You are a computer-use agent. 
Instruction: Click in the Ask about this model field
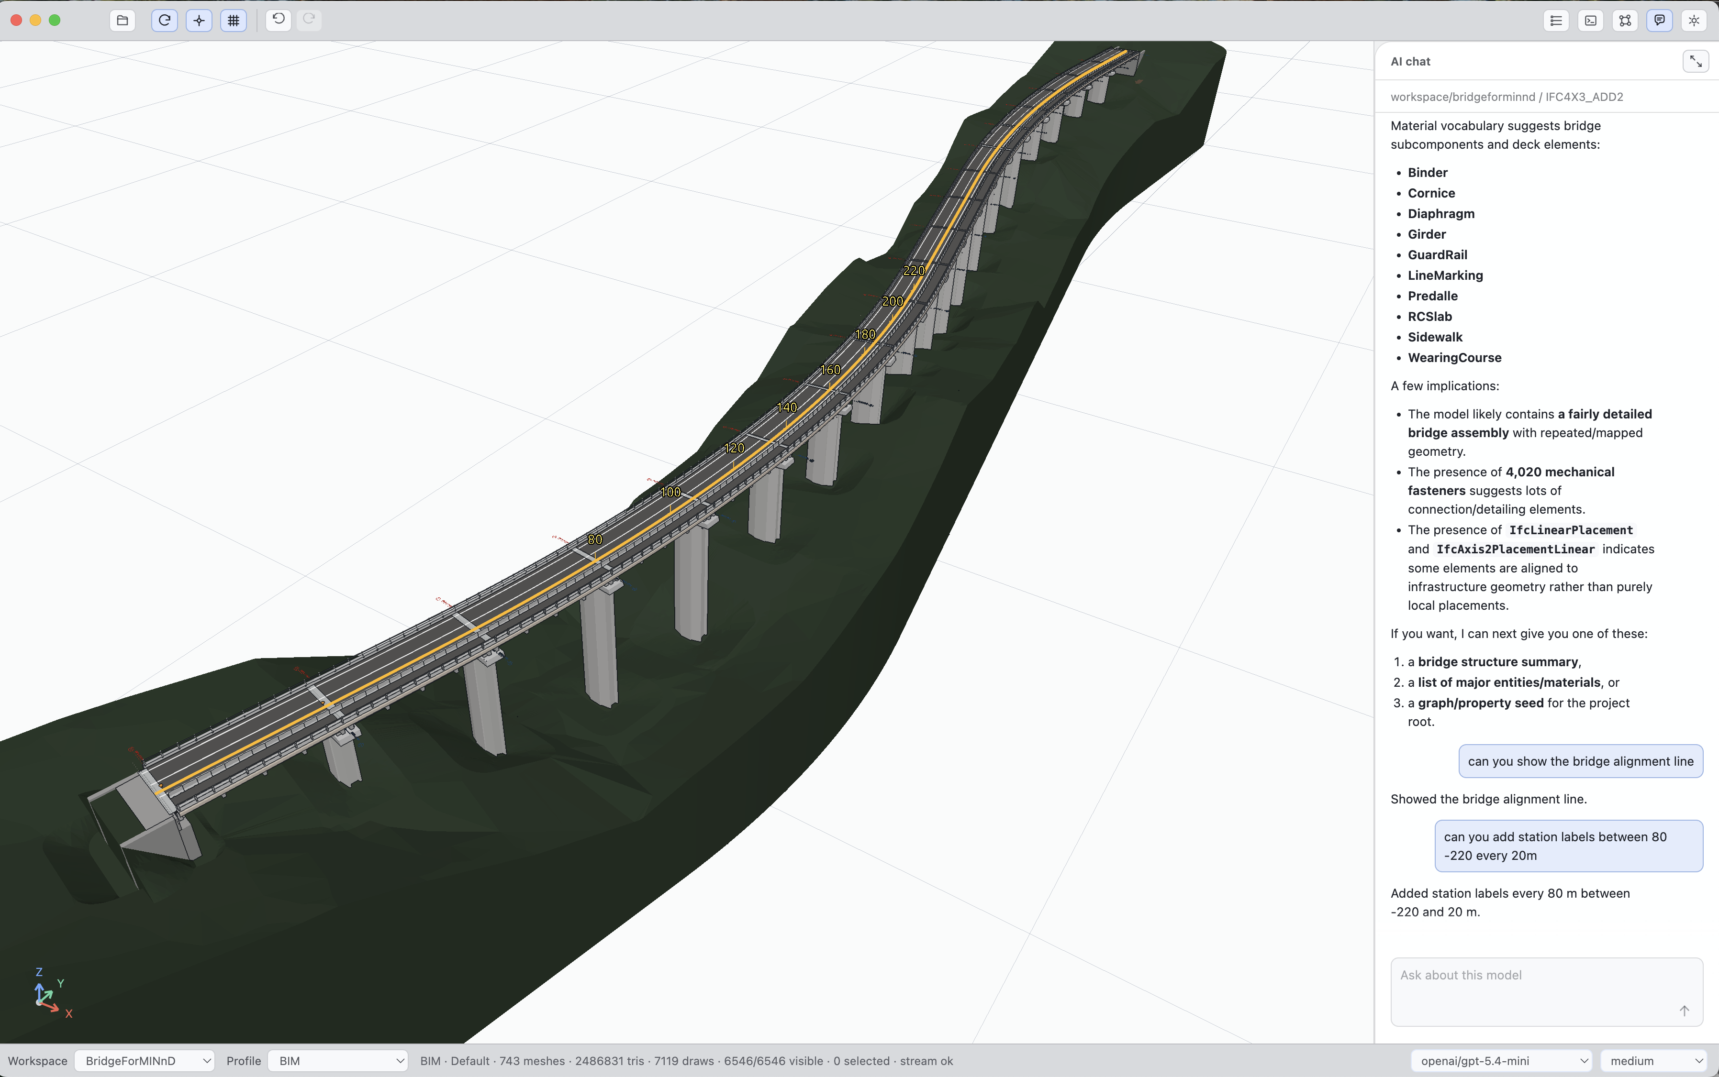point(1547,991)
